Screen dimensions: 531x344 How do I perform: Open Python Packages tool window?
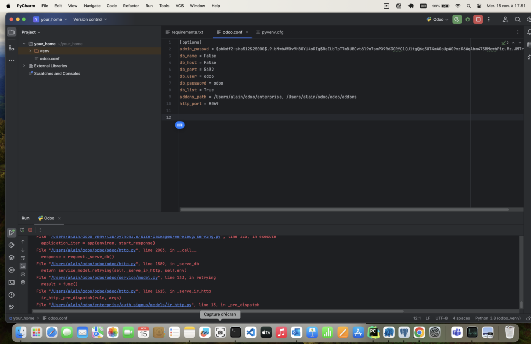pyautogui.click(x=11, y=245)
